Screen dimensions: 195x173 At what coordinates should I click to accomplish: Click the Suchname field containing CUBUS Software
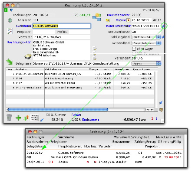pos(62,26)
